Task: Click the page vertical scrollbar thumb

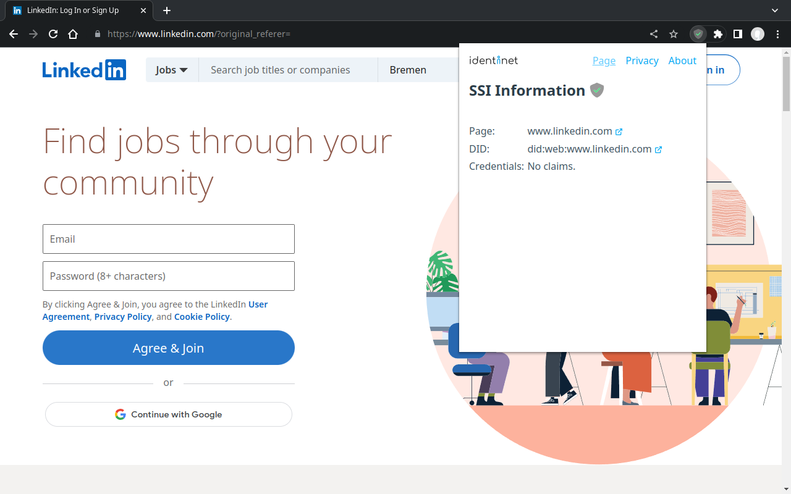Action: (x=786, y=83)
